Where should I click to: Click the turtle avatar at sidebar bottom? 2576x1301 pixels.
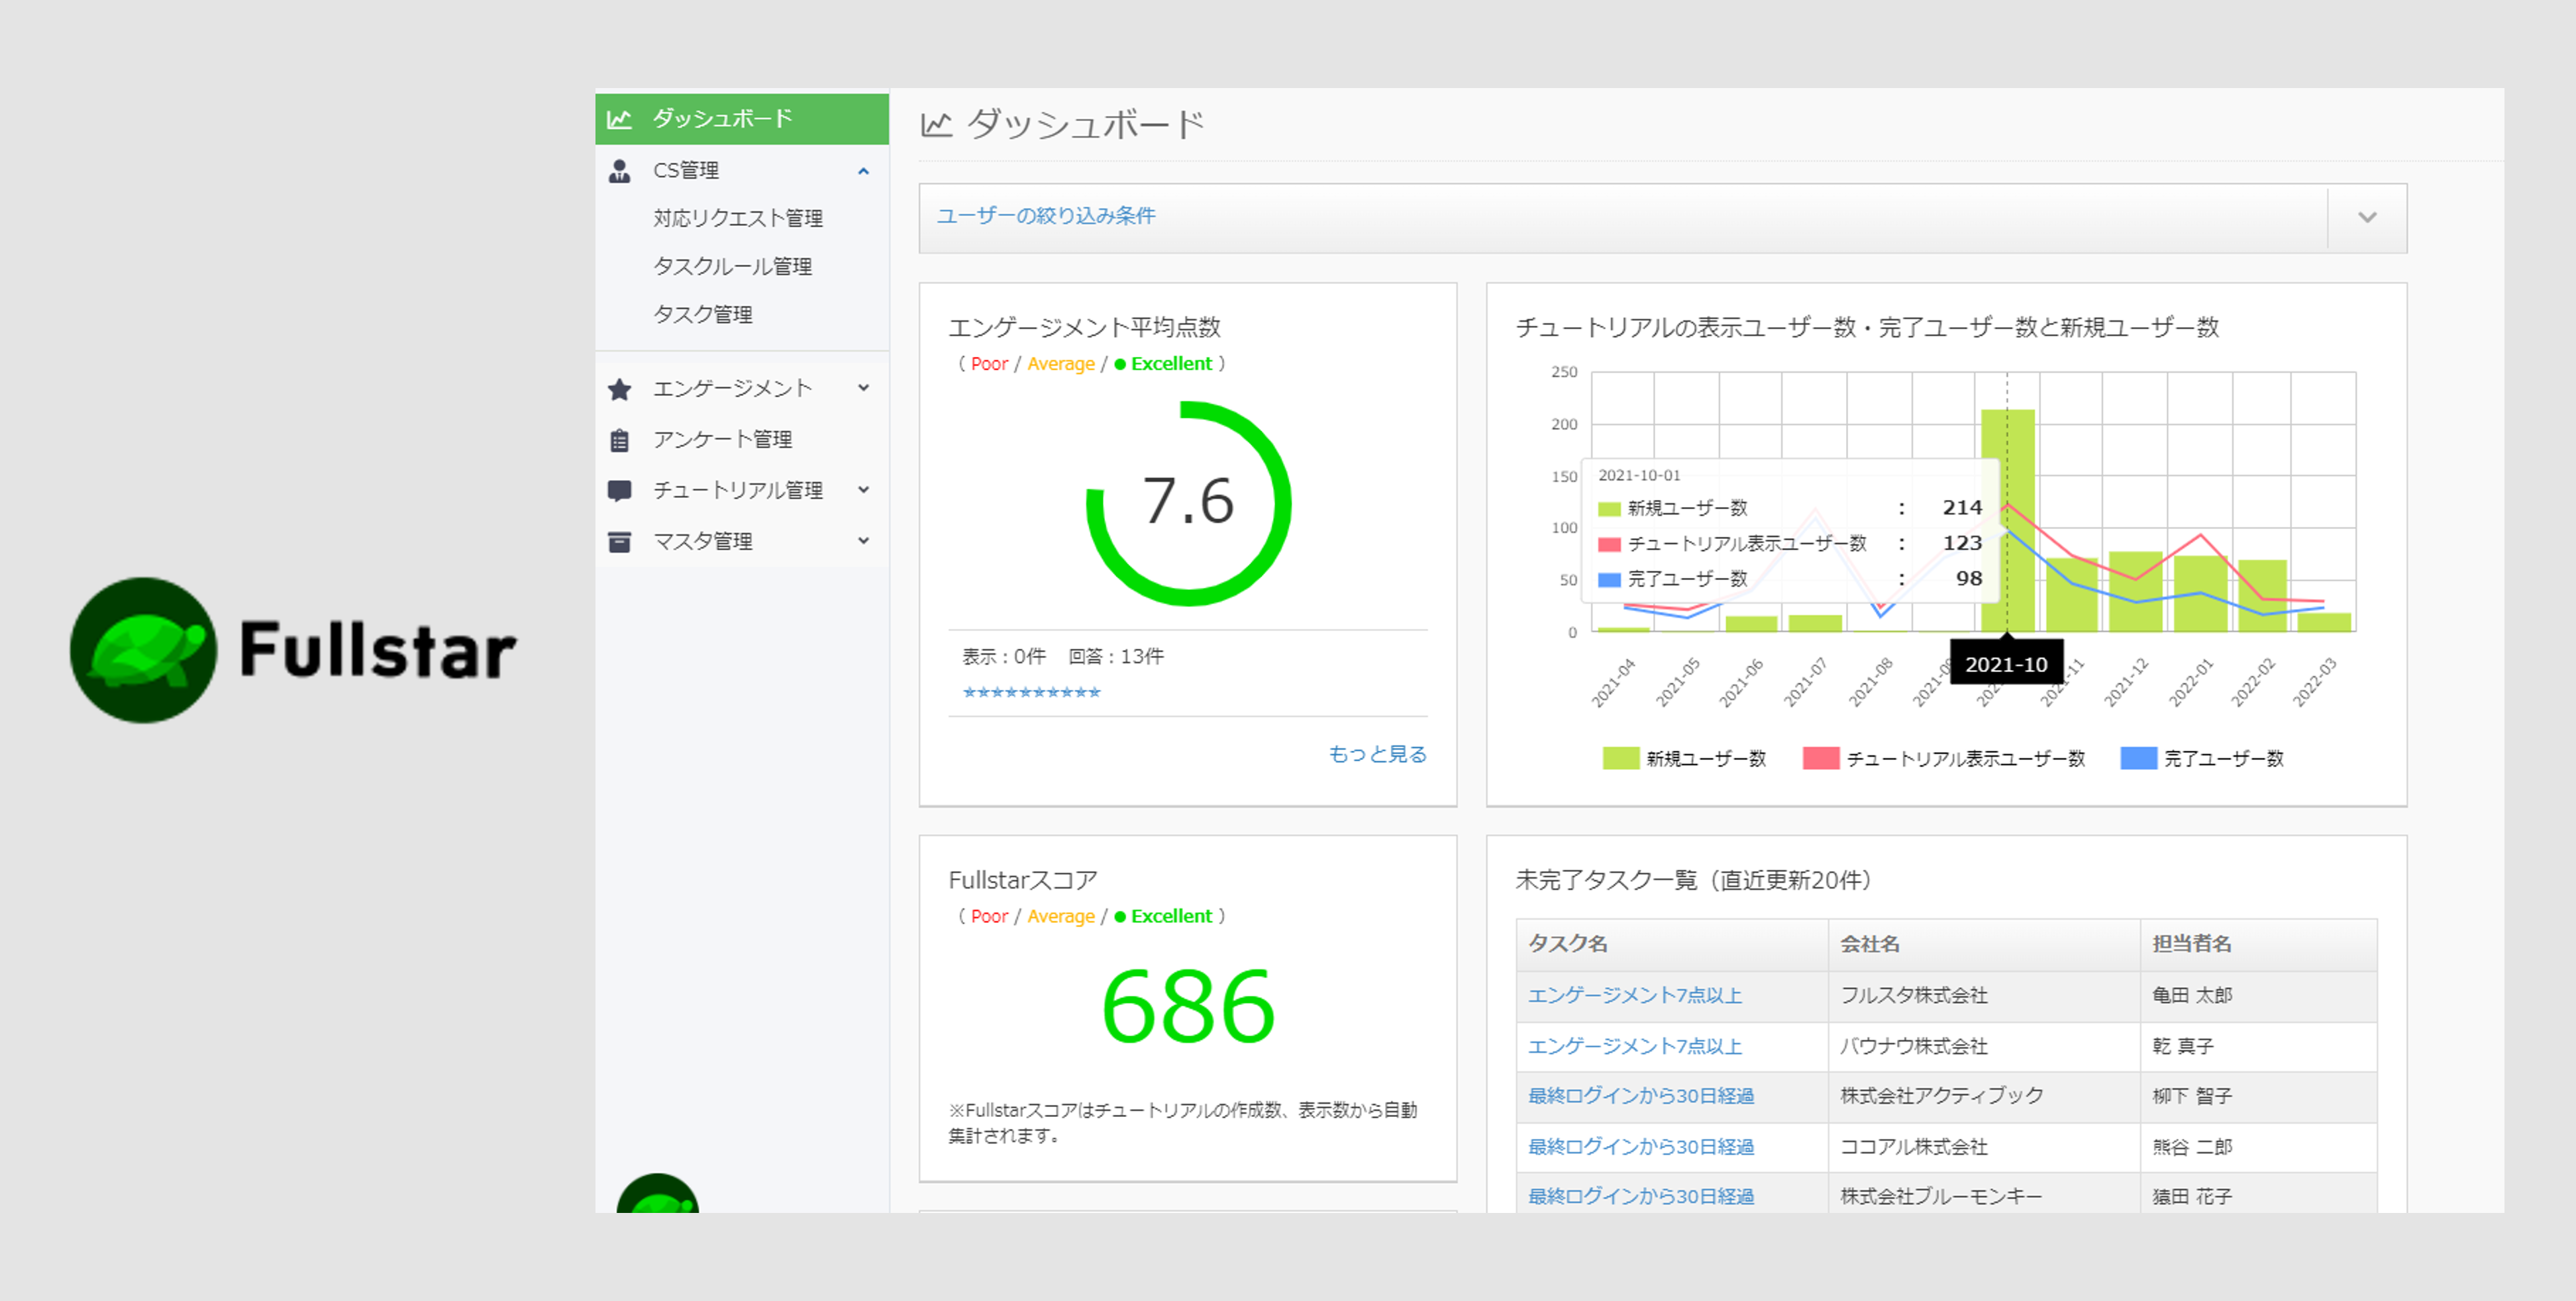pos(657,1196)
